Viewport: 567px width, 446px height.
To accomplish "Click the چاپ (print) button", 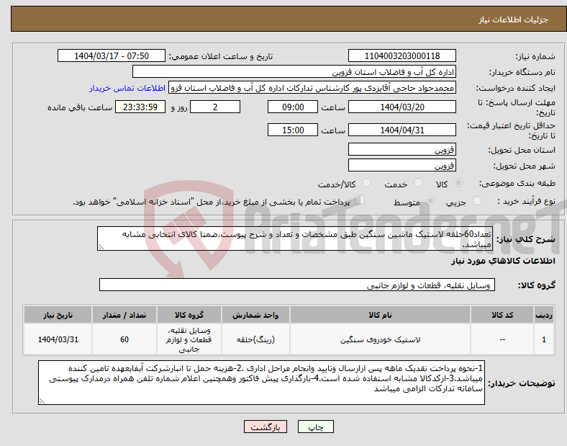I will (x=315, y=427).
